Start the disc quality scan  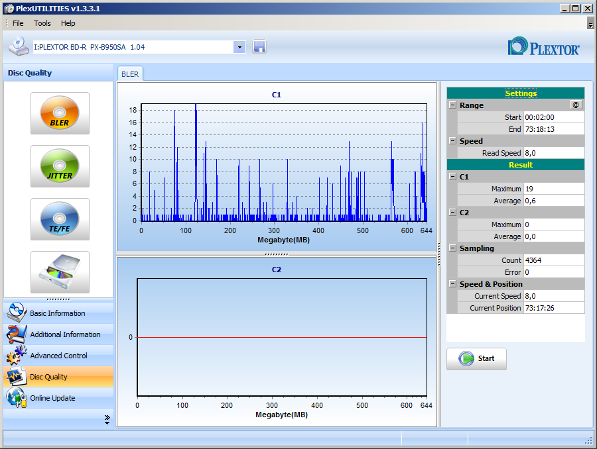(x=476, y=358)
